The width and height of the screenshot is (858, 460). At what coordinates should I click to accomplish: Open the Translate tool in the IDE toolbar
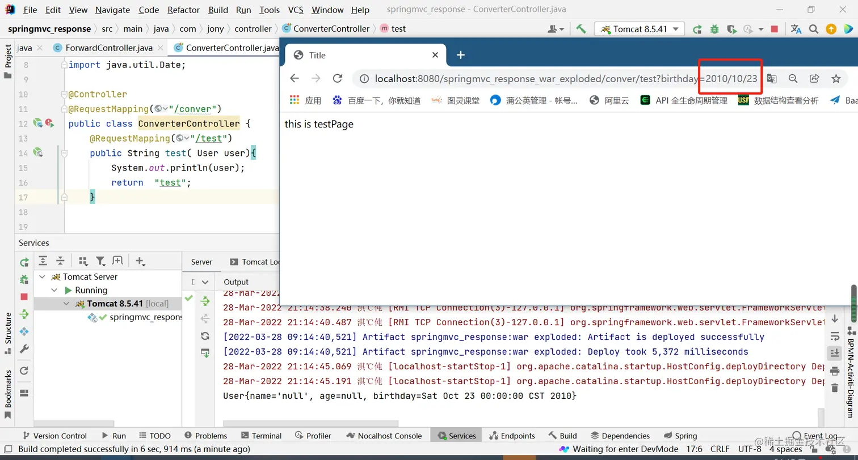(x=796, y=29)
